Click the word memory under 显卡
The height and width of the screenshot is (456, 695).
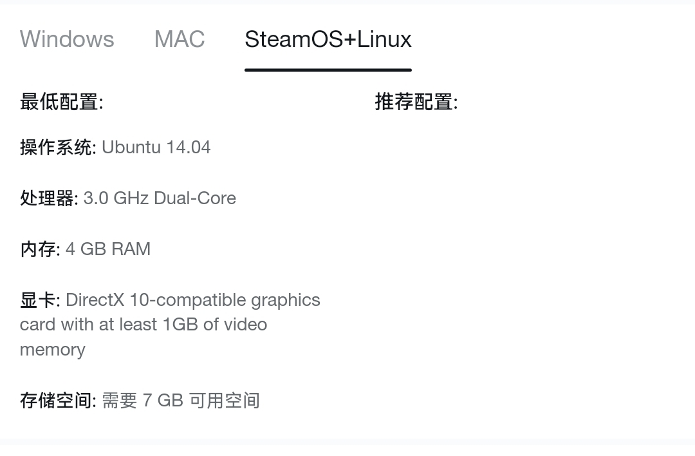coord(52,350)
